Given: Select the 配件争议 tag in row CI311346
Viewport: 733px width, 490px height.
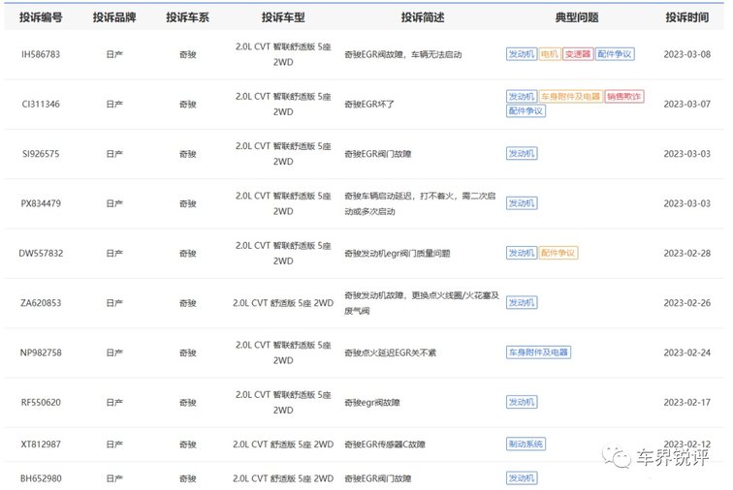Looking at the screenshot, I should click(526, 111).
